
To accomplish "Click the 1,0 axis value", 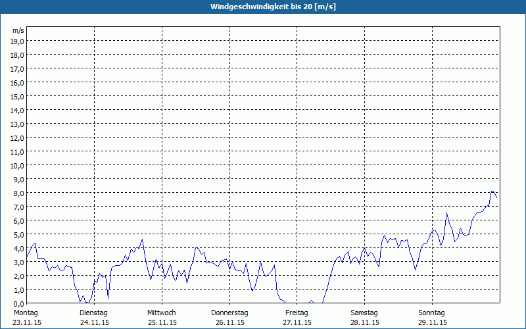I will [x=19, y=290].
